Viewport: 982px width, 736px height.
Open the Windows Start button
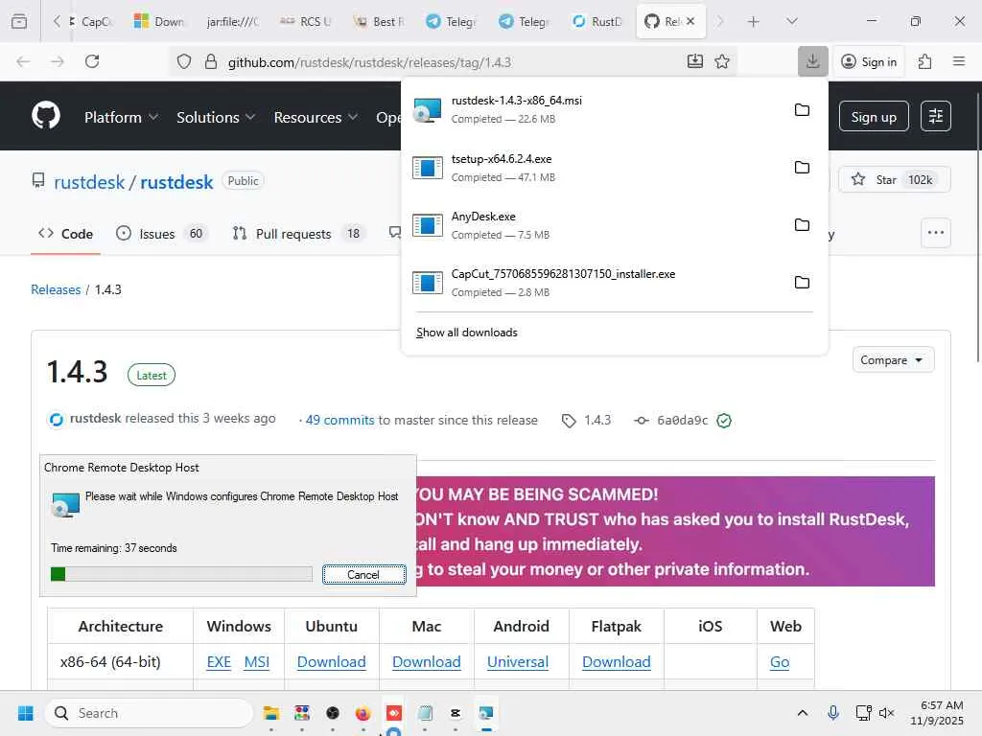pyautogui.click(x=26, y=713)
